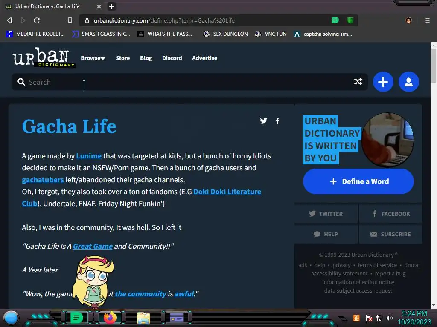
Task: Open a new browser tab
Action: pos(112,6)
